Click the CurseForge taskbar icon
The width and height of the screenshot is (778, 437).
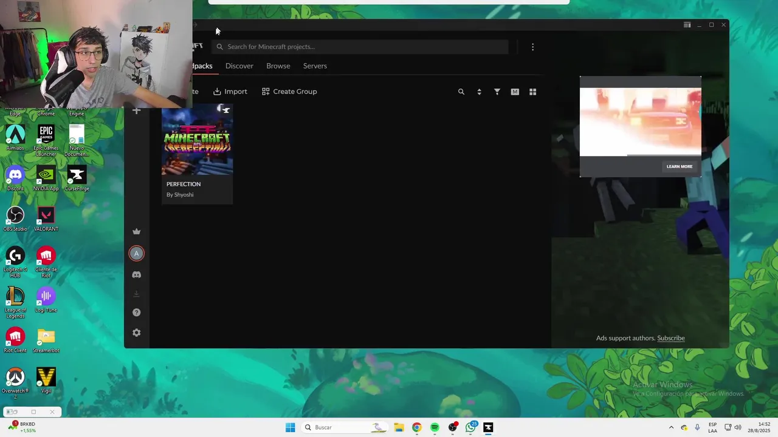tap(488, 427)
